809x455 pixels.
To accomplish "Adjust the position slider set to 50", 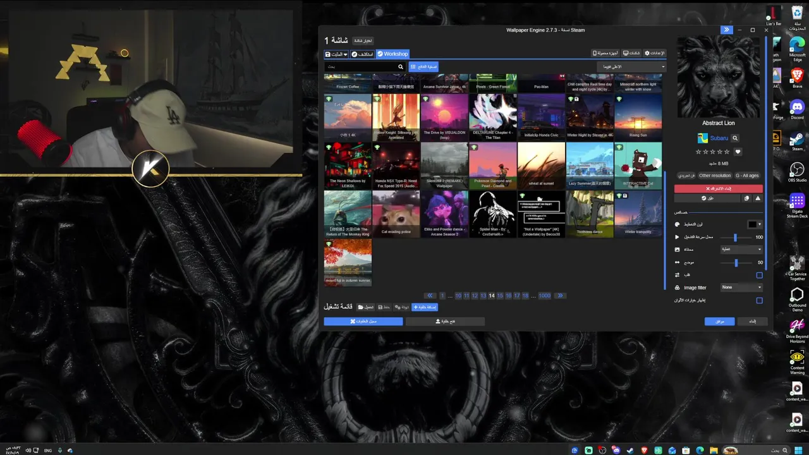I will 736,262.
